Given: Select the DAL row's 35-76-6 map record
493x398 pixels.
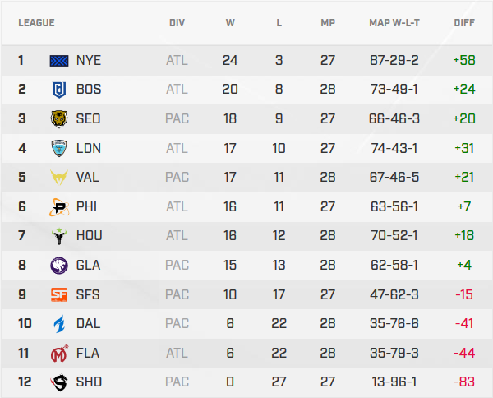Looking at the screenshot, I should click(394, 323).
